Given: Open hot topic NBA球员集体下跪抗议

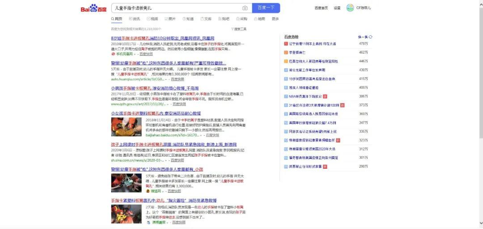Looking at the screenshot, I should [305, 96].
